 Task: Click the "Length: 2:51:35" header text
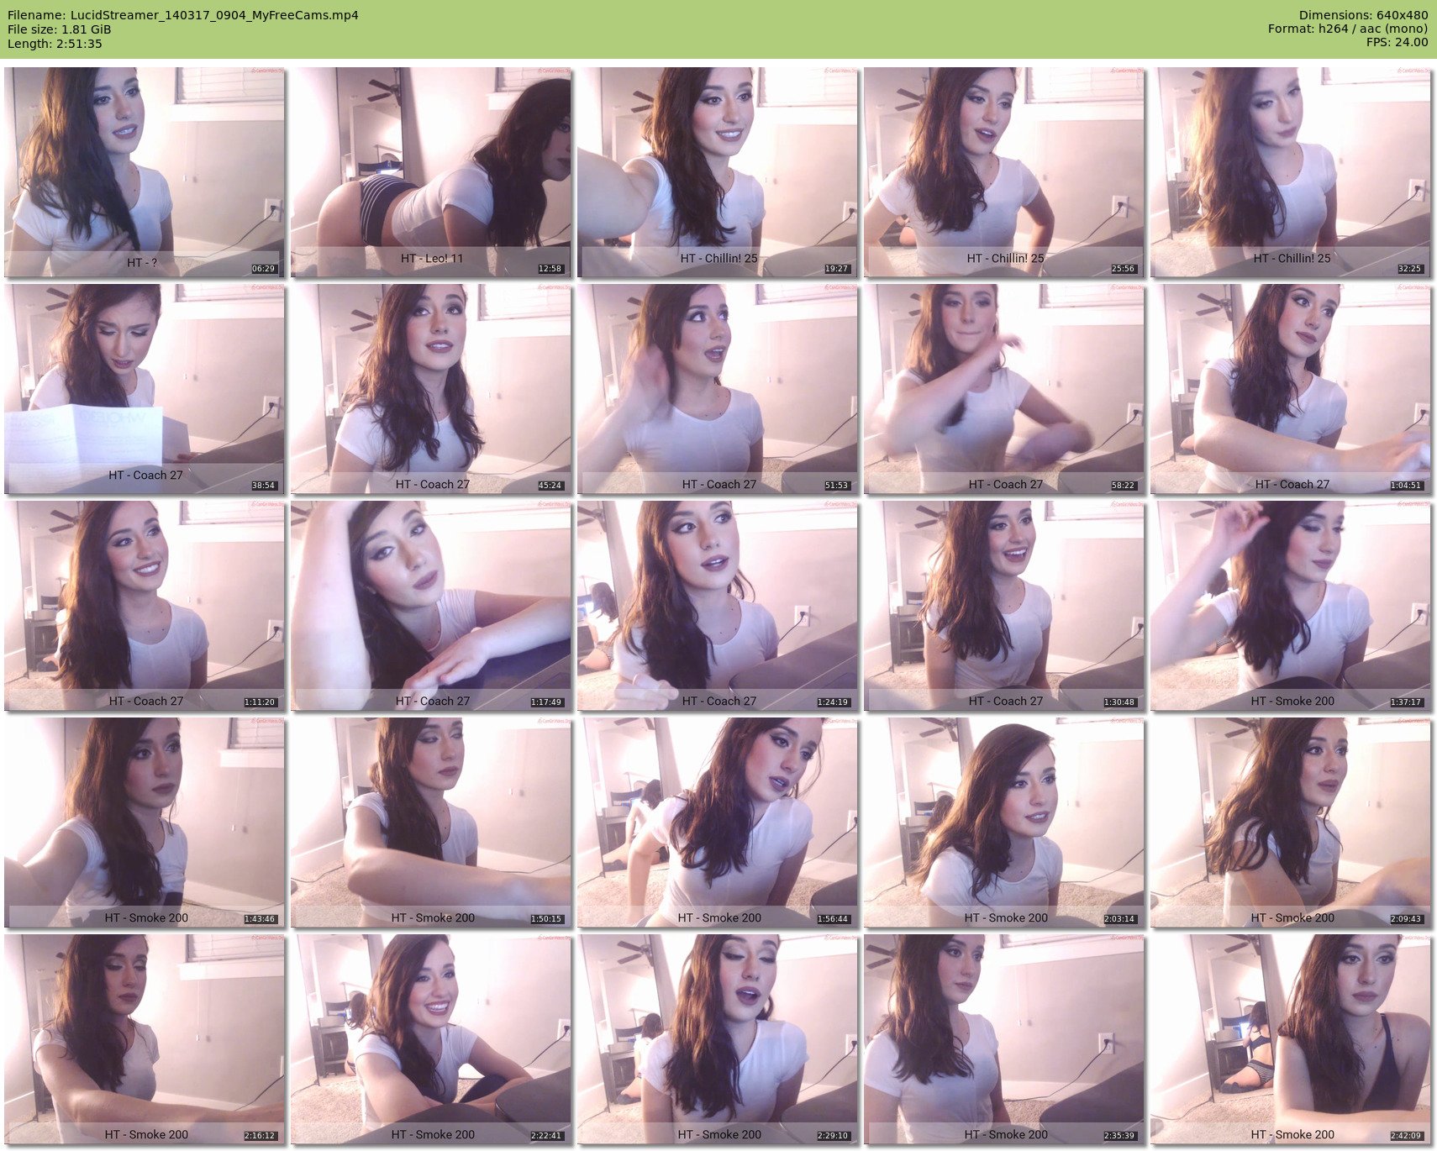click(55, 44)
